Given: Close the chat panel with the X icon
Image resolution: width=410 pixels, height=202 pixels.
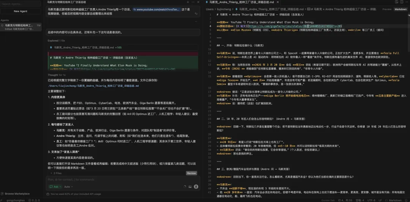Looking at the screenshot, I should pyautogui.click(x=198, y=2).
